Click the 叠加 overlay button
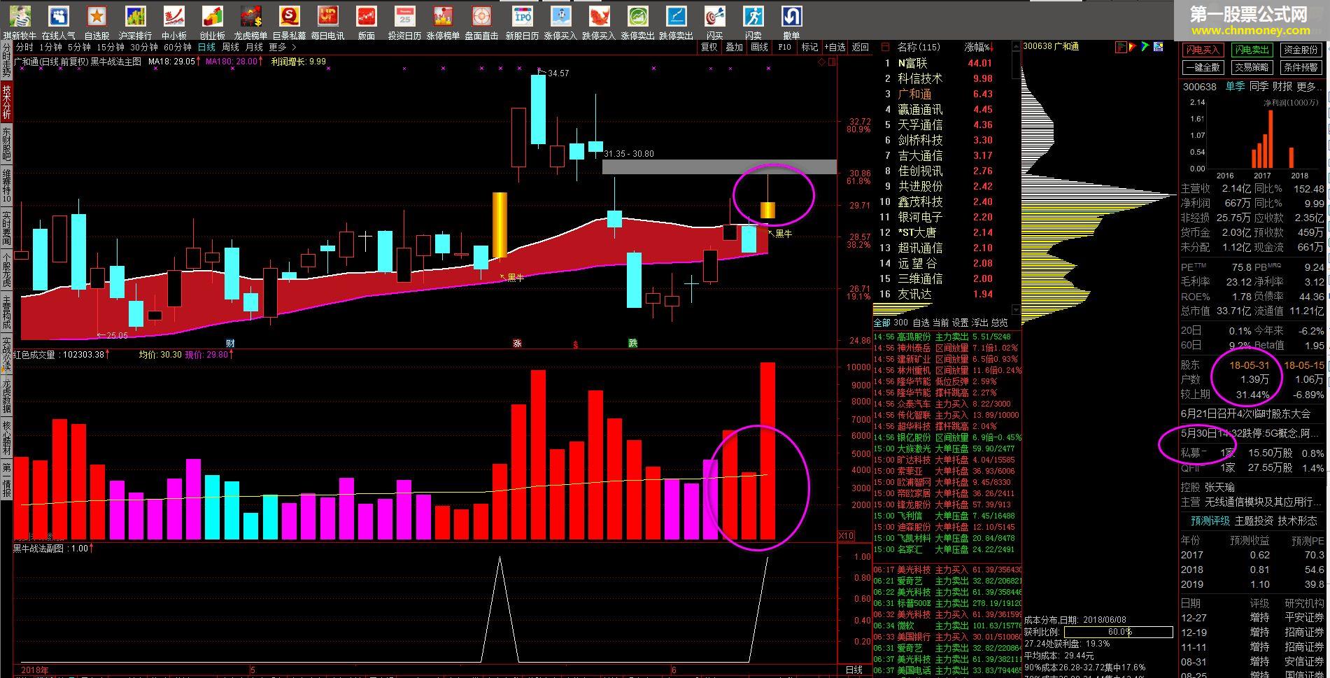 pos(734,47)
